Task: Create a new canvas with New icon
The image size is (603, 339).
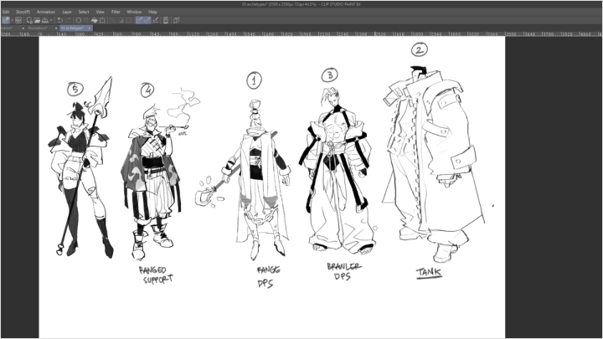Action: tap(29, 20)
